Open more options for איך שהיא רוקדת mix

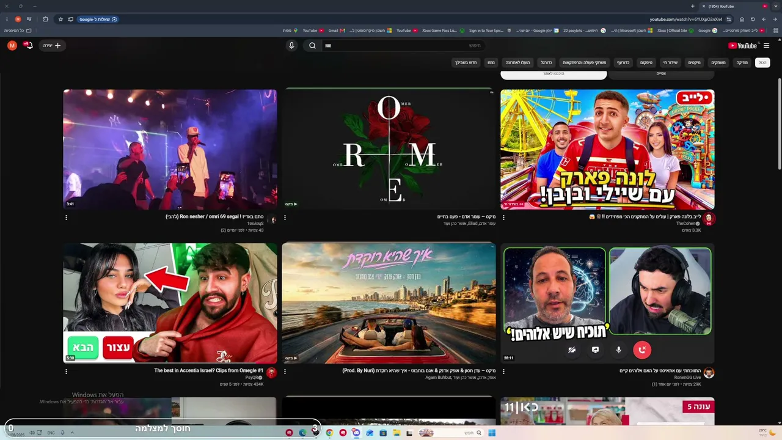(285, 372)
